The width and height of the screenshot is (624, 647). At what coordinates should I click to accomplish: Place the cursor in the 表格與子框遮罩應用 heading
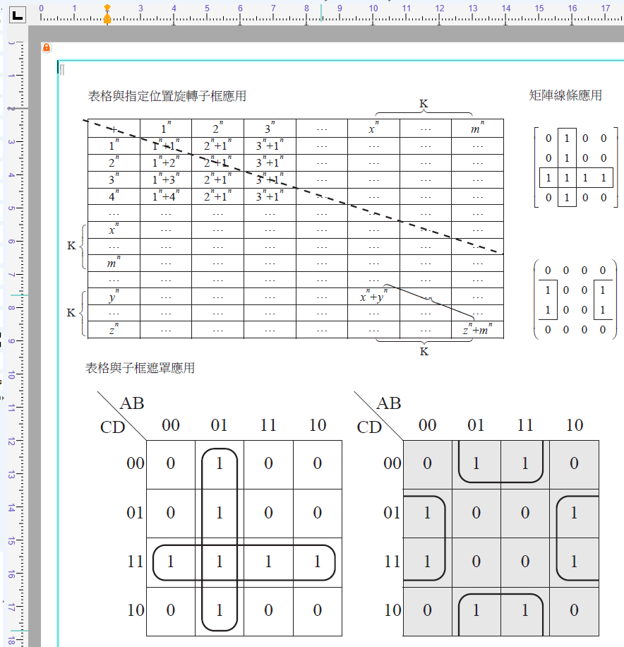tap(140, 368)
